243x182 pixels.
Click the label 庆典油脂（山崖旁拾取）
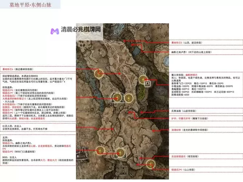tap(184, 111)
